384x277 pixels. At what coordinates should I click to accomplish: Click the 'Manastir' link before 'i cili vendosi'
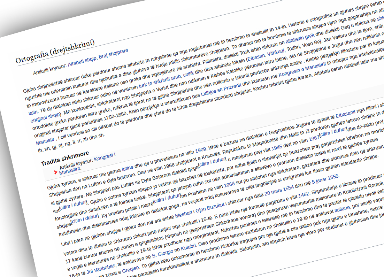[x=45, y=141]
